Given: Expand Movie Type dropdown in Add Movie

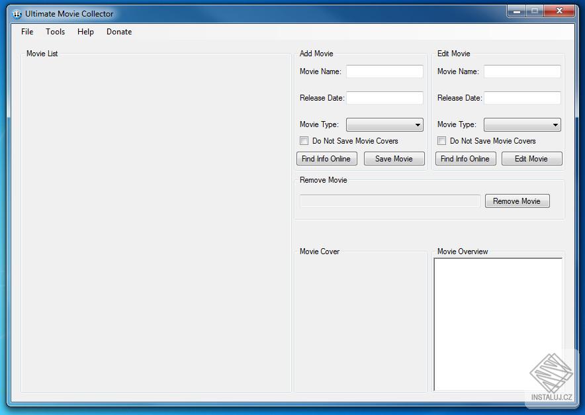Looking at the screenshot, I should (x=384, y=124).
